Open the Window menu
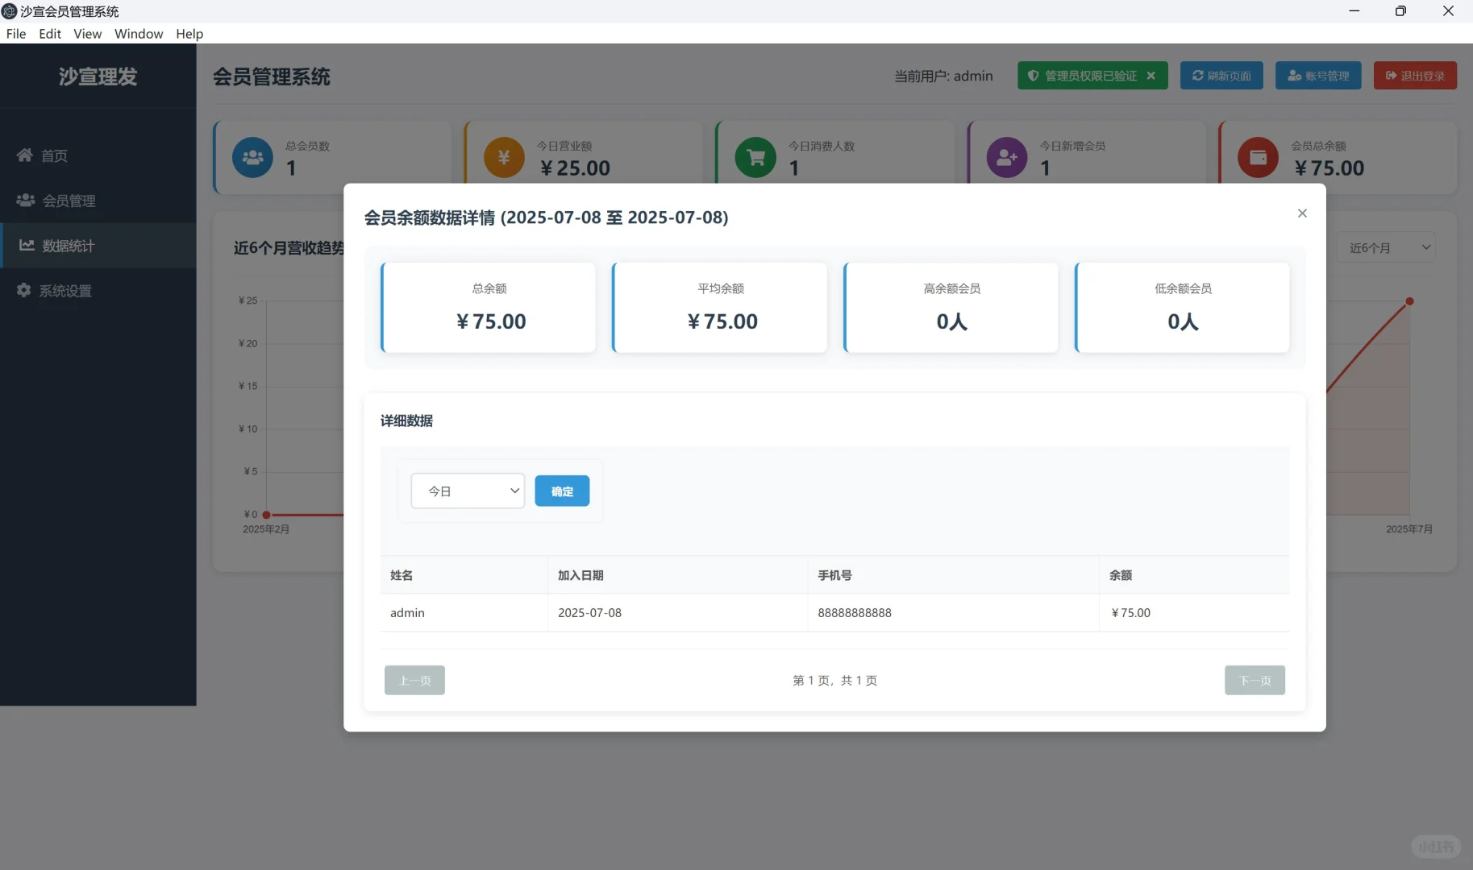 pyautogui.click(x=139, y=34)
